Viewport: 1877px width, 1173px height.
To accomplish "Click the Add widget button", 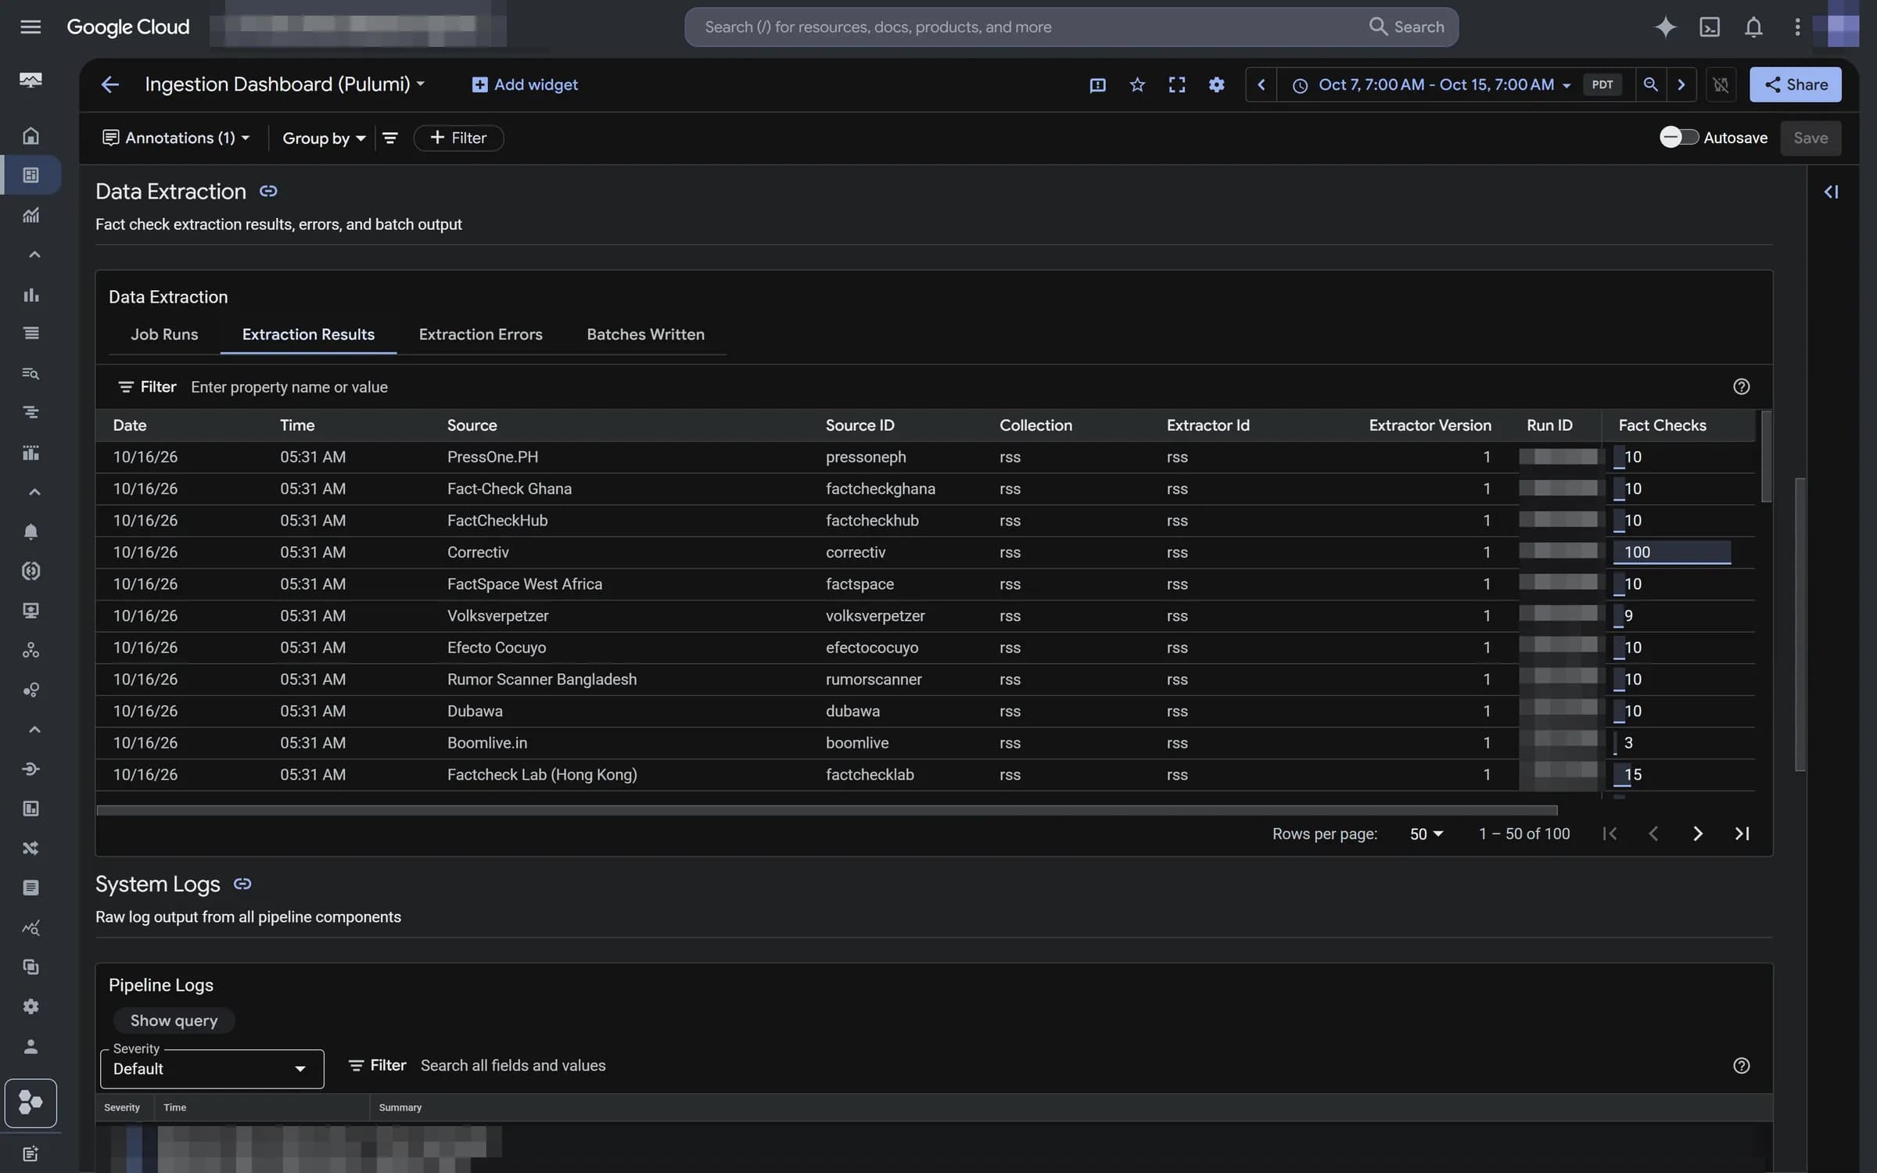I will click(x=525, y=84).
